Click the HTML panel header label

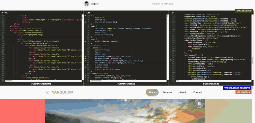pyautogui.click(x=4, y=12)
